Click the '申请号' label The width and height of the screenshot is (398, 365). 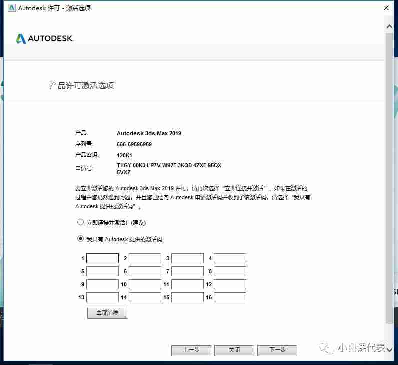84,168
